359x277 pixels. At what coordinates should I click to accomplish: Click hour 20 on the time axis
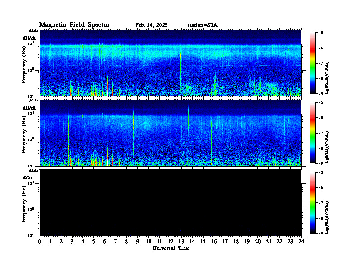pyautogui.click(x=257, y=242)
